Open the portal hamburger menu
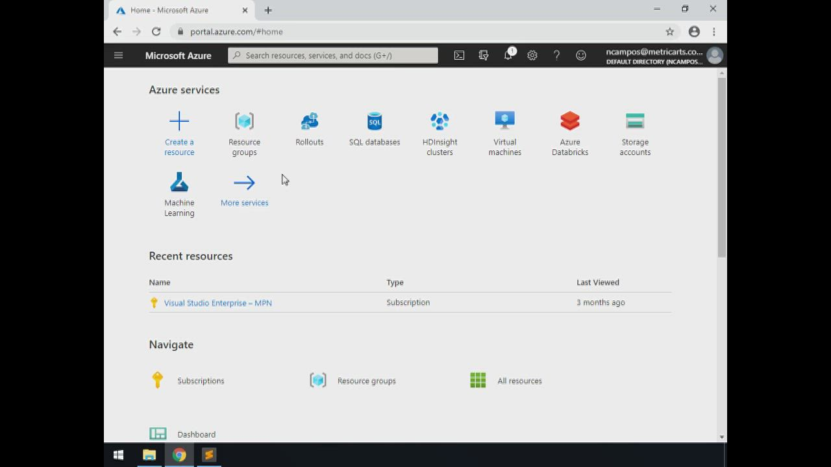The width and height of the screenshot is (831, 467). [118, 55]
